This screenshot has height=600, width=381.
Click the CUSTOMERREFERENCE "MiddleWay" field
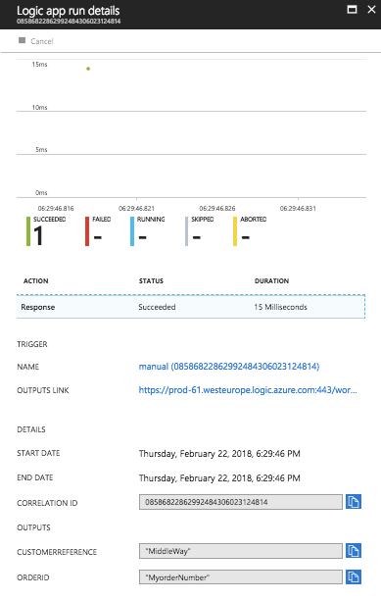[x=241, y=551]
